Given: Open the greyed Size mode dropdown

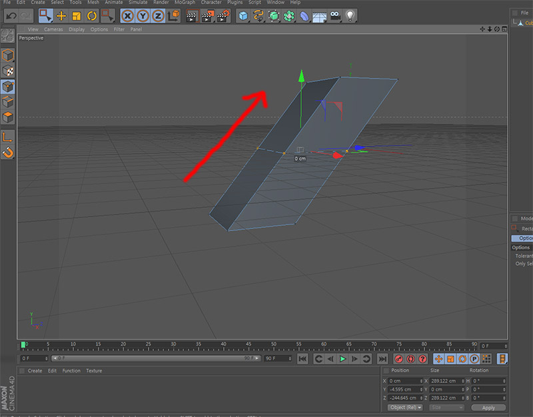Looking at the screenshot, I should tap(446, 408).
